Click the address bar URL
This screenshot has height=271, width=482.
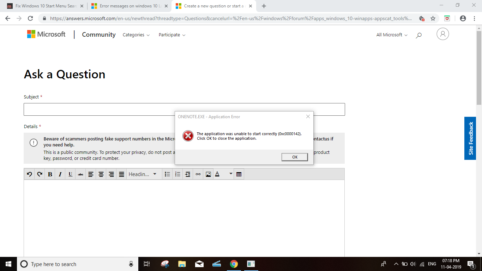coord(231,18)
